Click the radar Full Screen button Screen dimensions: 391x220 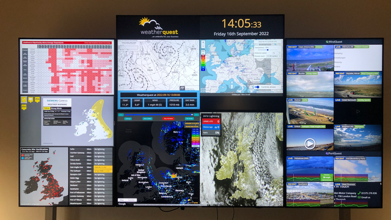click(189, 119)
